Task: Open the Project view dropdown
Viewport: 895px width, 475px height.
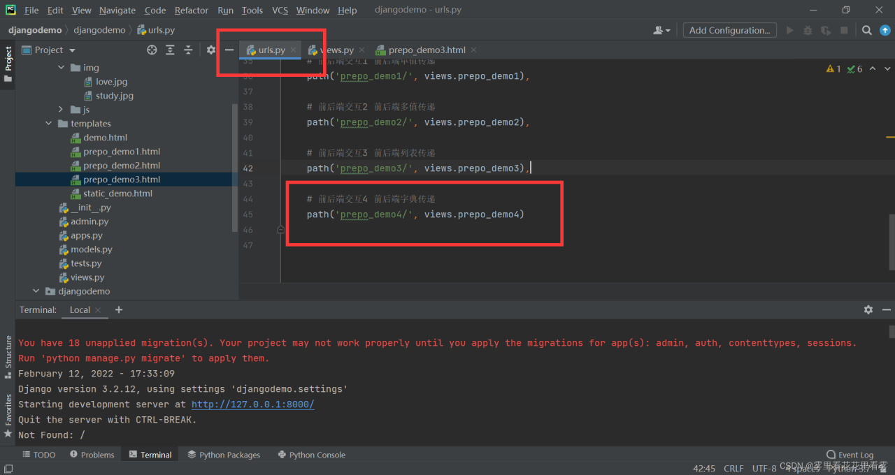Action: pos(72,50)
